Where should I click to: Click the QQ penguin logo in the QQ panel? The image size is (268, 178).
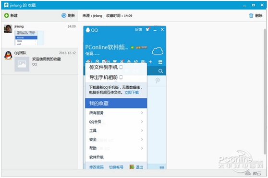[x=88, y=30]
